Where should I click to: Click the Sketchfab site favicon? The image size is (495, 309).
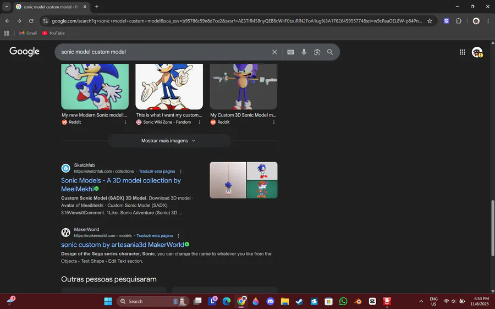coord(65,168)
